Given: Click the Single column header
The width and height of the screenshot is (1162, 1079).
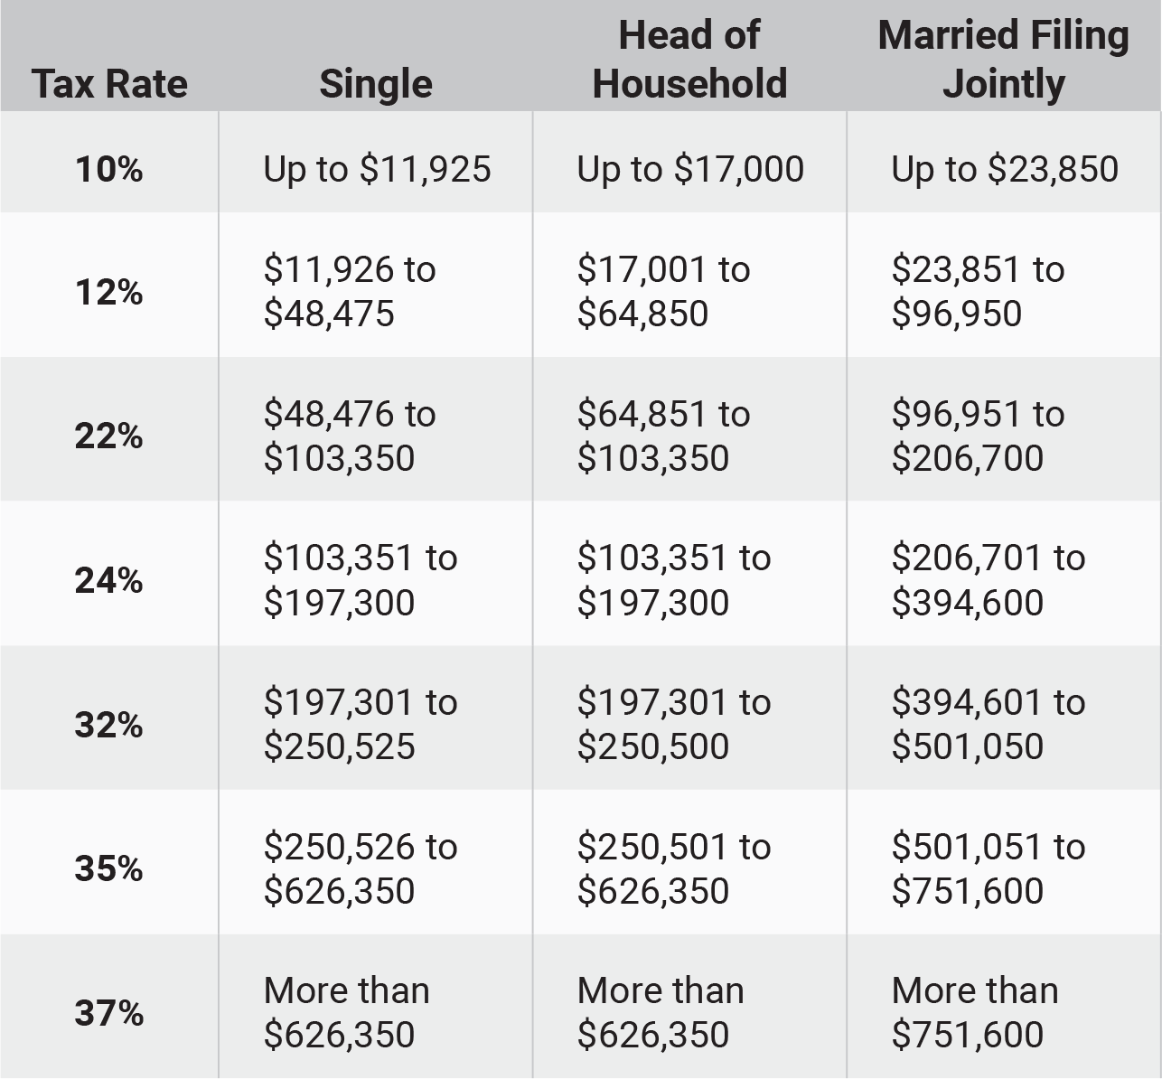Looking at the screenshot, I should click(x=376, y=84).
